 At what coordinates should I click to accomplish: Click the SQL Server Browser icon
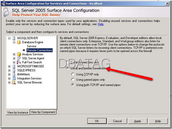14,82
